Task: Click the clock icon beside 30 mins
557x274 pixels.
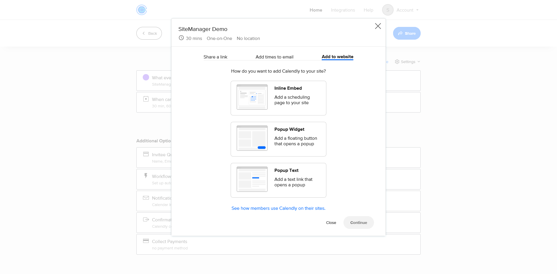Action: pos(181,38)
